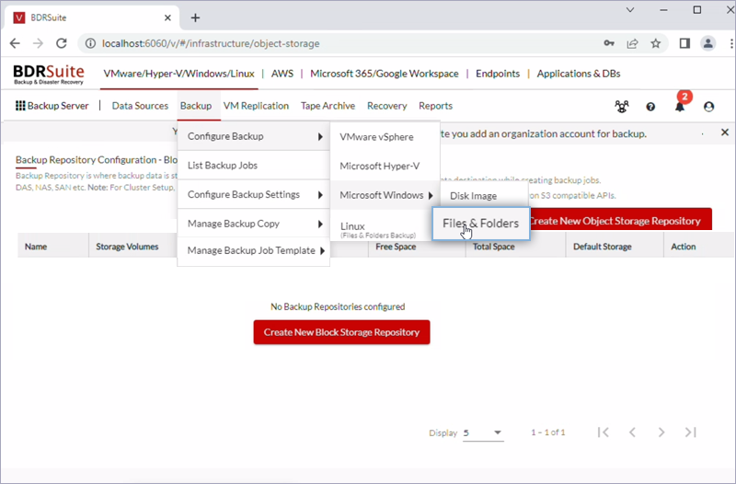Click the tab search chevron icon
Image resolution: width=736 pixels, height=484 pixels.
(630, 10)
